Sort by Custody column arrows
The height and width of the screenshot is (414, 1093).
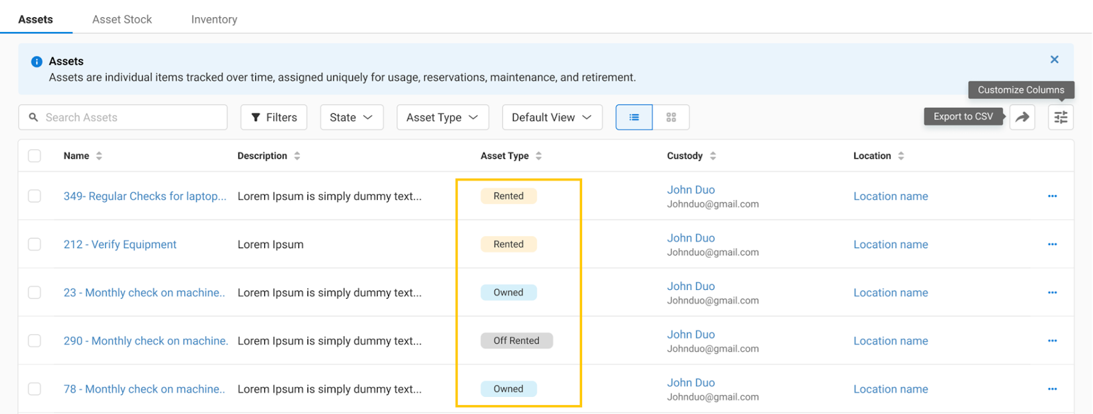coord(713,156)
